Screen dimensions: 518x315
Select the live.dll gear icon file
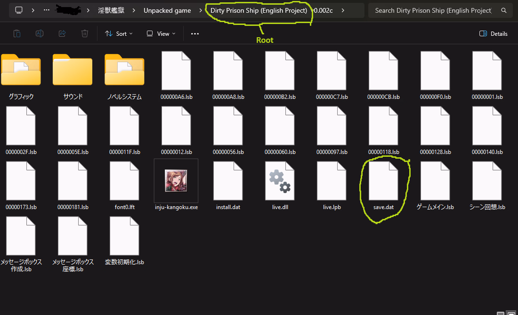pos(280,181)
